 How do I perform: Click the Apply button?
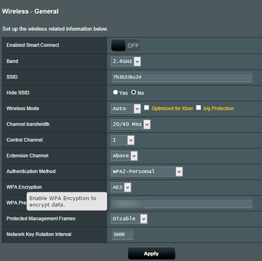point(151,254)
